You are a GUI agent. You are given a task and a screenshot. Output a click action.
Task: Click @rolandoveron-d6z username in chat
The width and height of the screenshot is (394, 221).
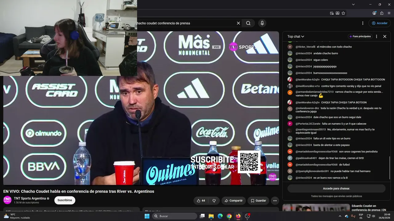pyautogui.click(x=307, y=108)
